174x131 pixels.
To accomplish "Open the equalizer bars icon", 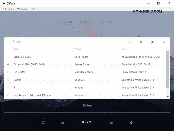I will click(x=164, y=42).
